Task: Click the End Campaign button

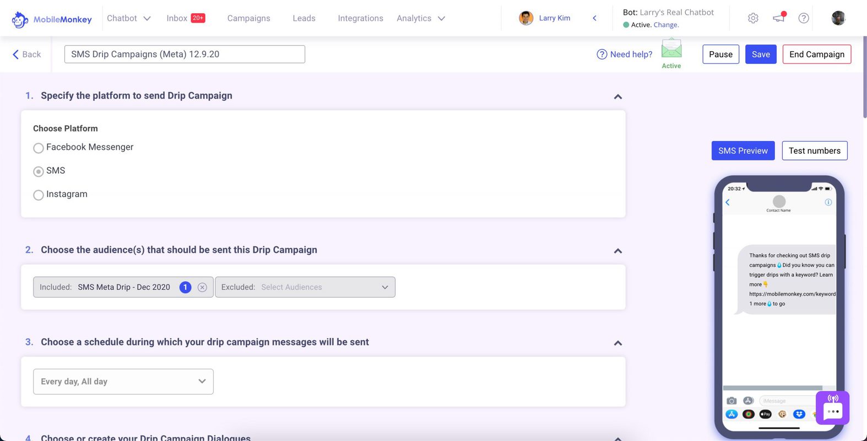Action: (x=816, y=54)
